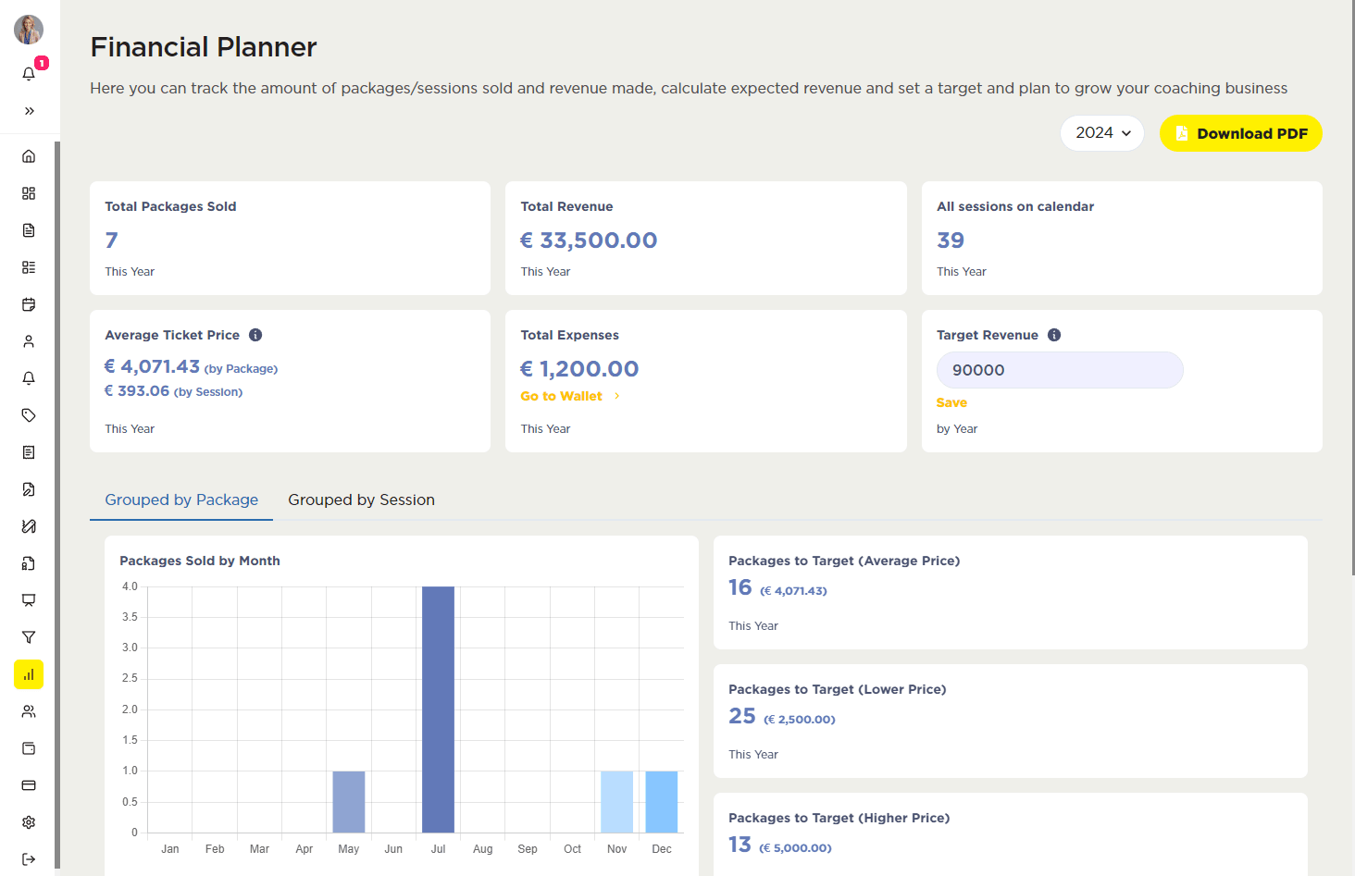Click inside the Target Revenue input field
The image size is (1355, 876).
[x=1059, y=369]
